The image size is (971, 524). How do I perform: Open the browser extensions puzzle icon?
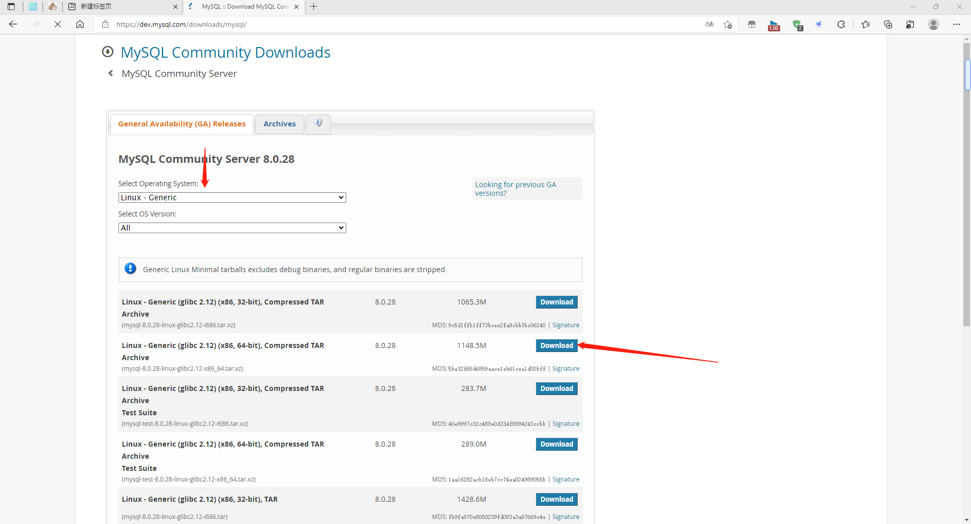pos(841,24)
